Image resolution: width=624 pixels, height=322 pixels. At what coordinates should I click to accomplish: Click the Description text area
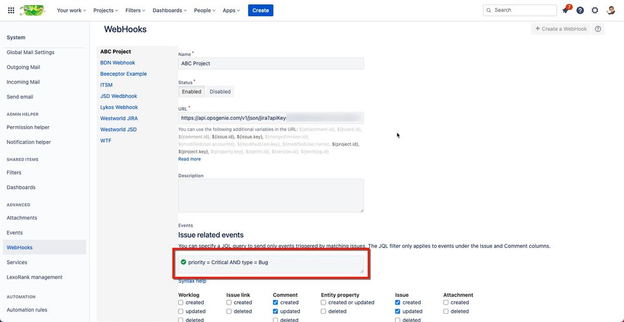pos(271,195)
